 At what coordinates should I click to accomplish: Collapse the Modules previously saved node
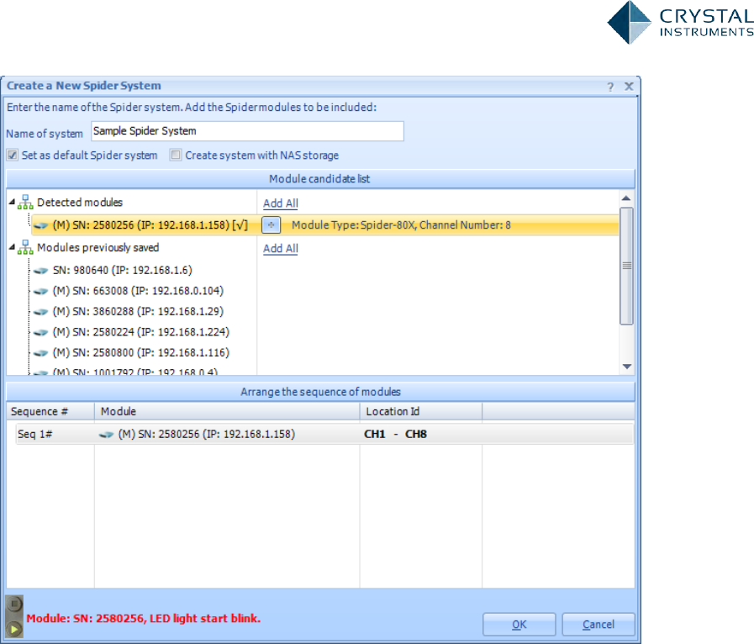(x=12, y=247)
